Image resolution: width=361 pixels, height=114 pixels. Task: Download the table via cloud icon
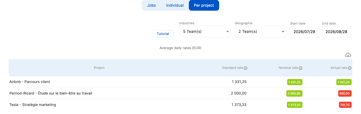click(x=348, y=55)
